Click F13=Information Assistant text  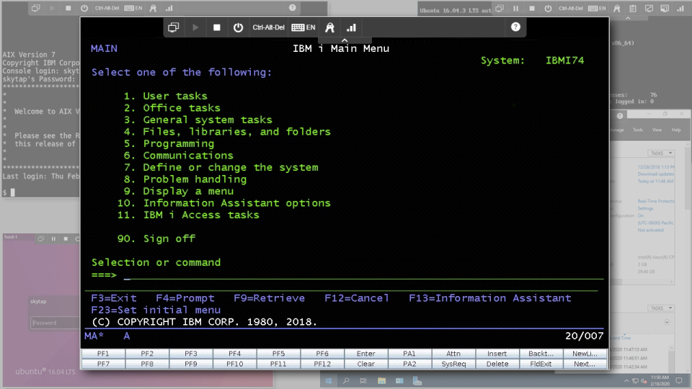point(490,298)
